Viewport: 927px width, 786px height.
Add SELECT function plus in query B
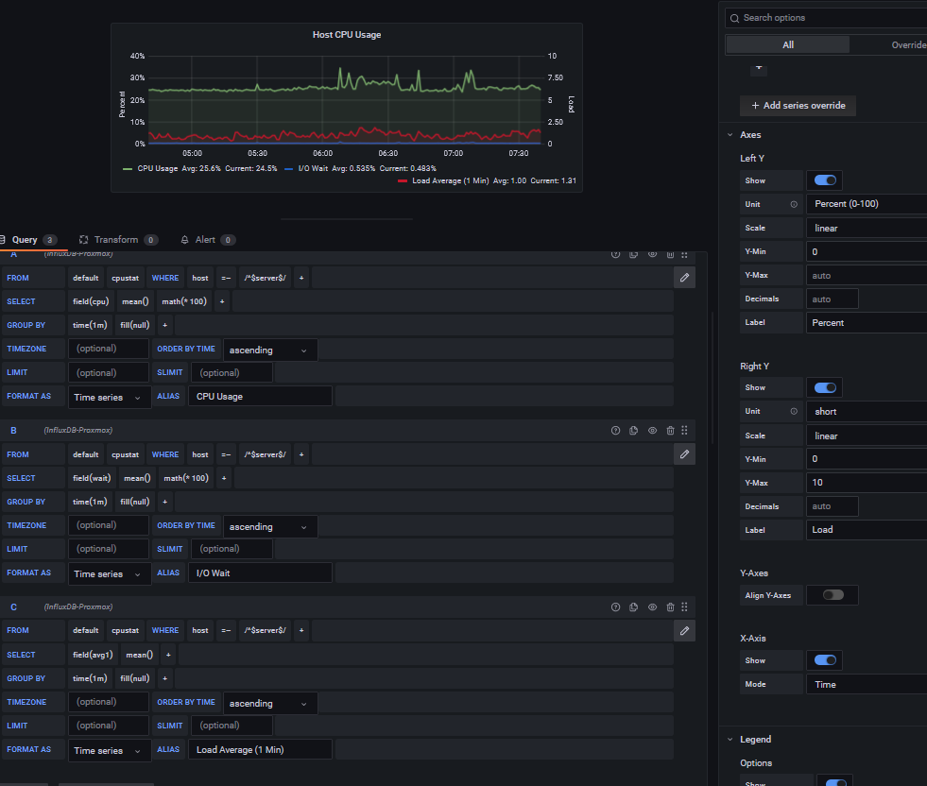224,478
